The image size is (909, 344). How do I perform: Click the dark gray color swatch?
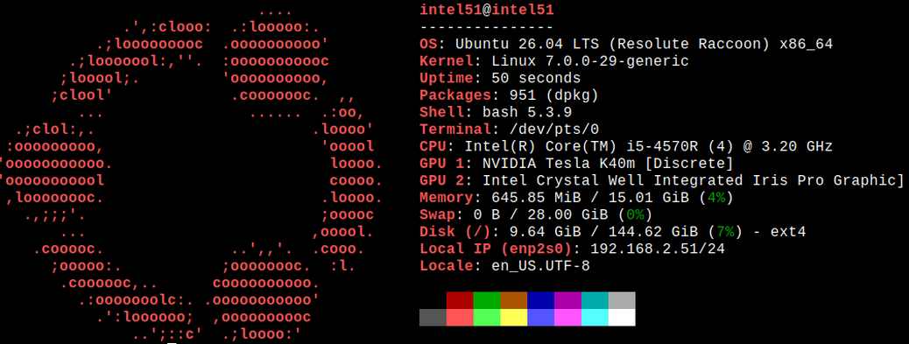(433, 318)
